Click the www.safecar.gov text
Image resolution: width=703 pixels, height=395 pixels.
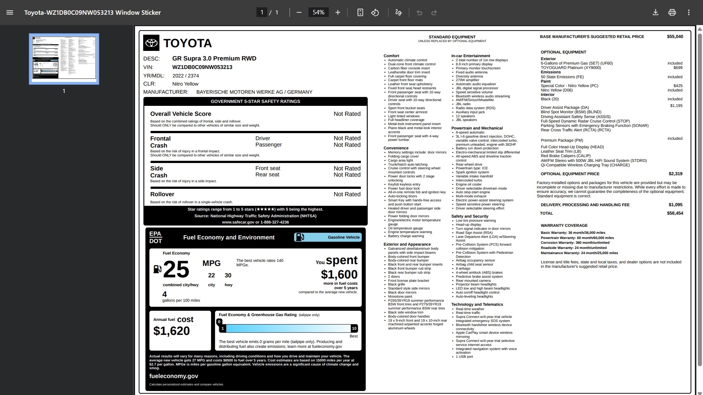238,222
